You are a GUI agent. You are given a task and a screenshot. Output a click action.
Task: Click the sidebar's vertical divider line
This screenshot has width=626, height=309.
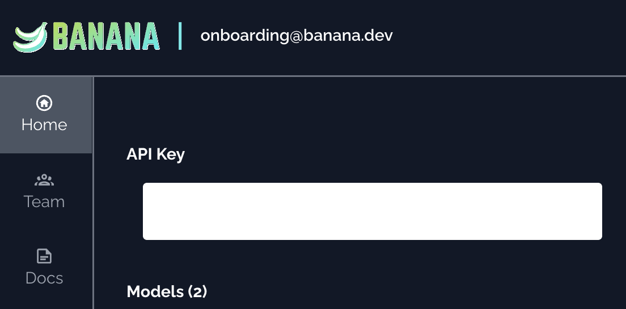coord(93,226)
